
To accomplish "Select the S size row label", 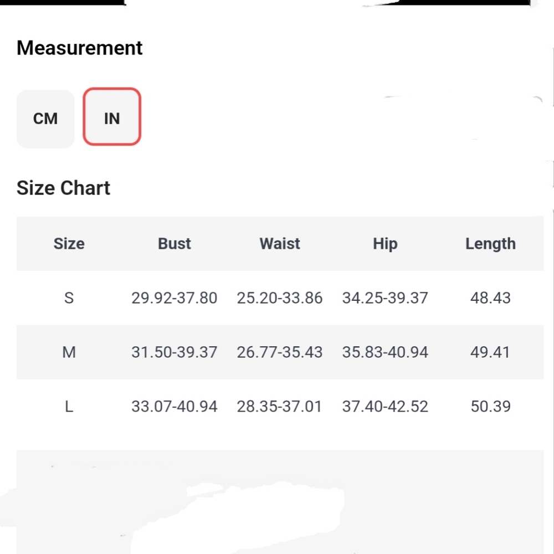I will 69,298.
